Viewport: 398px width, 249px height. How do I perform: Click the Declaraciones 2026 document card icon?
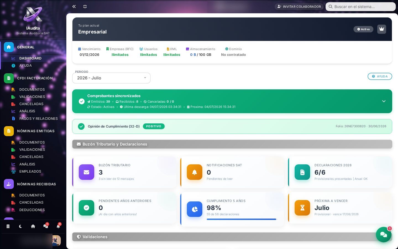coord(302,172)
